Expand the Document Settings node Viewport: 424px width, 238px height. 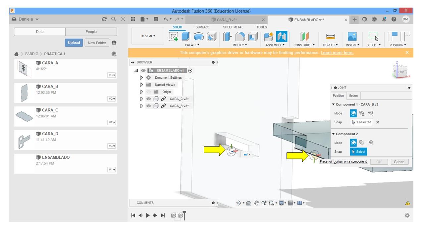click(141, 78)
